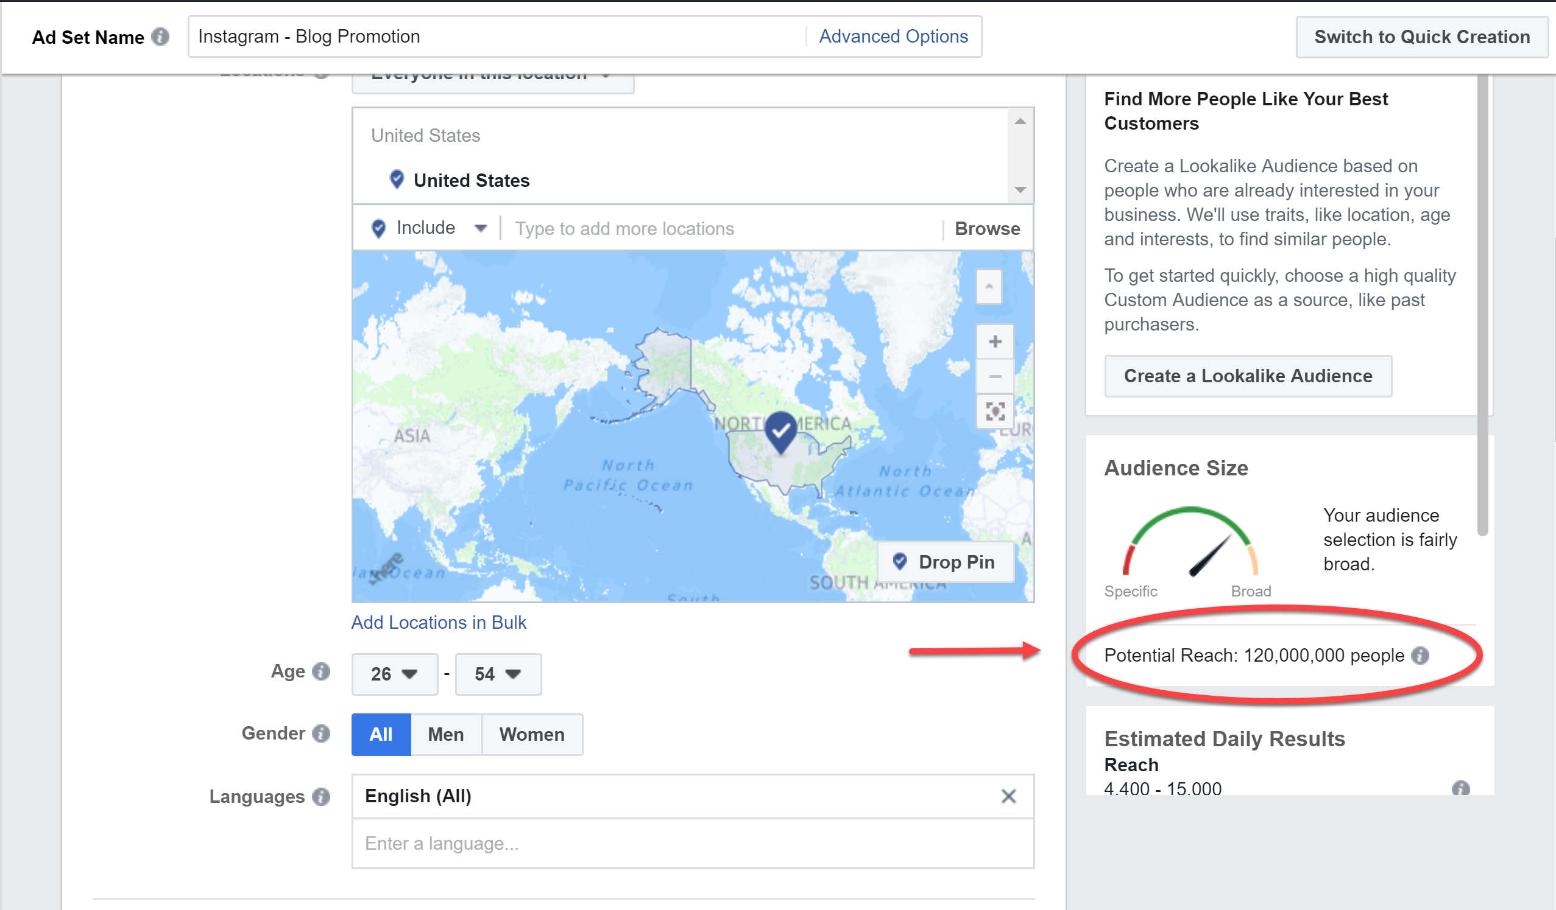
Task: Select Women in the gender selector
Action: [x=532, y=734]
